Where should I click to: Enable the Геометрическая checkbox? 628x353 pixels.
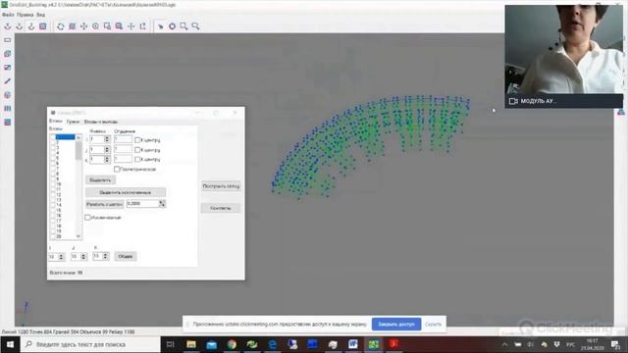[117, 170]
